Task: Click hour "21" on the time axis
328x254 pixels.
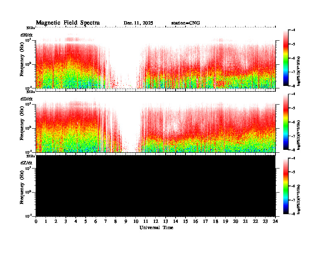Action: (245, 221)
